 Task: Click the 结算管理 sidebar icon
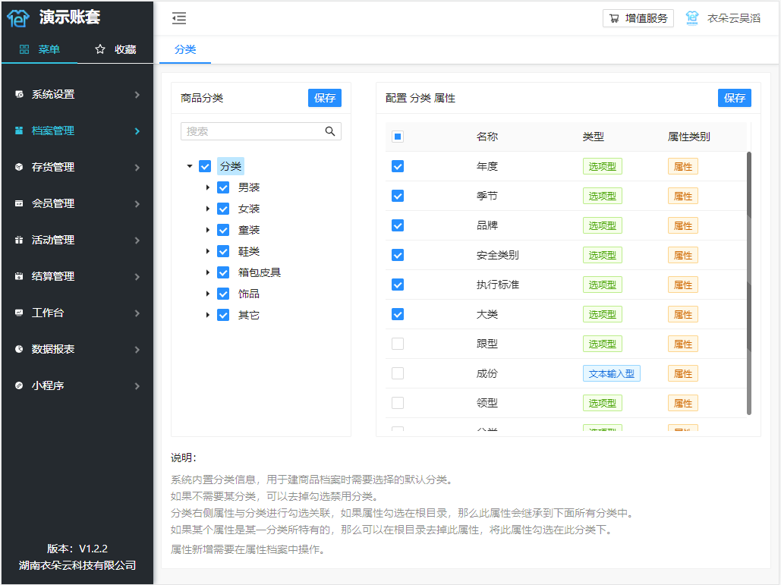[x=19, y=276]
